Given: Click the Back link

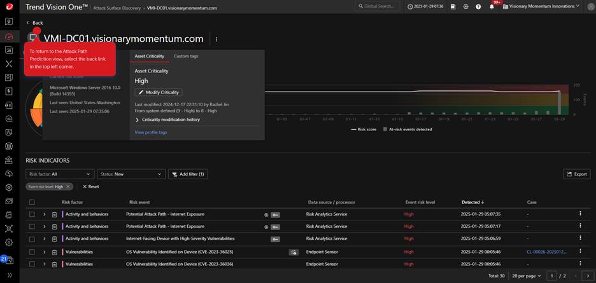Looking at the screenshot, I should coord(34,23).
